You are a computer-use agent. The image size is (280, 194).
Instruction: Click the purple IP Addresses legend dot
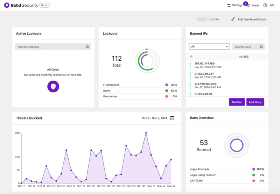coord(167,85)
